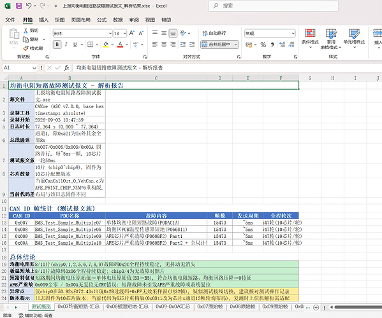Apply the yellow fill color bucket
The image size is (382, 318).
click(106, 45)
